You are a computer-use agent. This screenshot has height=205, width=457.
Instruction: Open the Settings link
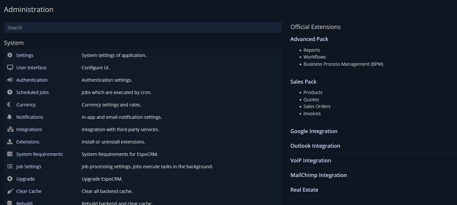click(25, 55)
